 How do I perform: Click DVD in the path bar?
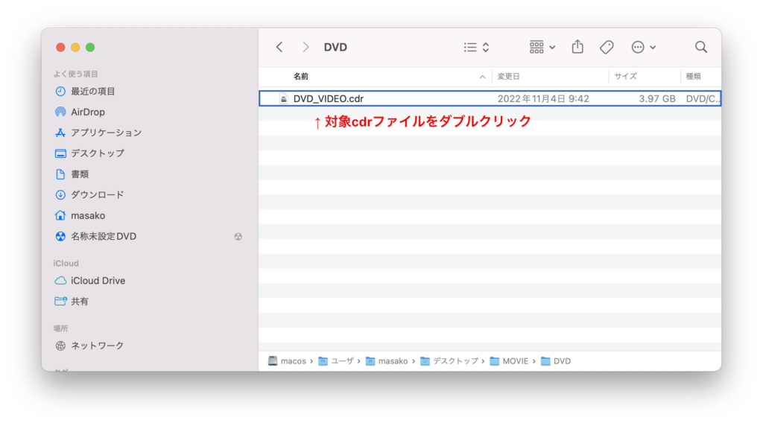556,361
